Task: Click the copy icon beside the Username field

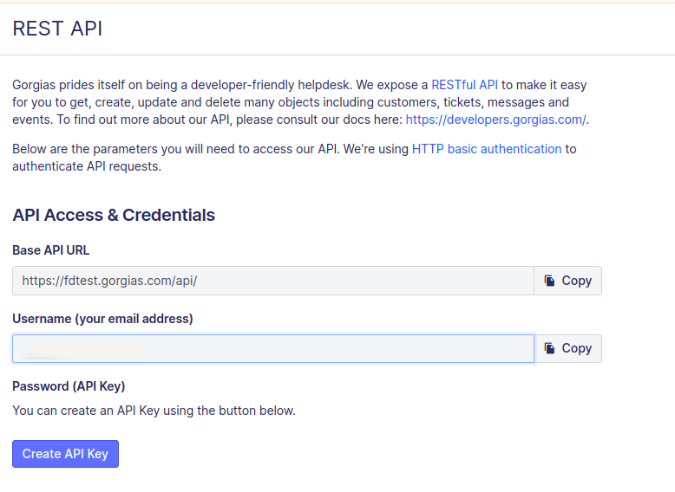Action: [x=549, y=348]
